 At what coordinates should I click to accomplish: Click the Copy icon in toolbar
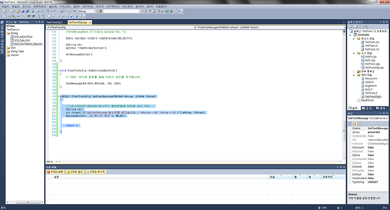37,11
